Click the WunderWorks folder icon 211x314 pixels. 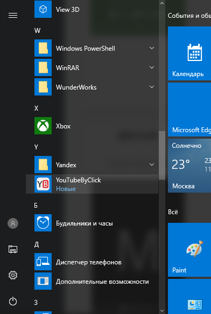click(43, 87)
